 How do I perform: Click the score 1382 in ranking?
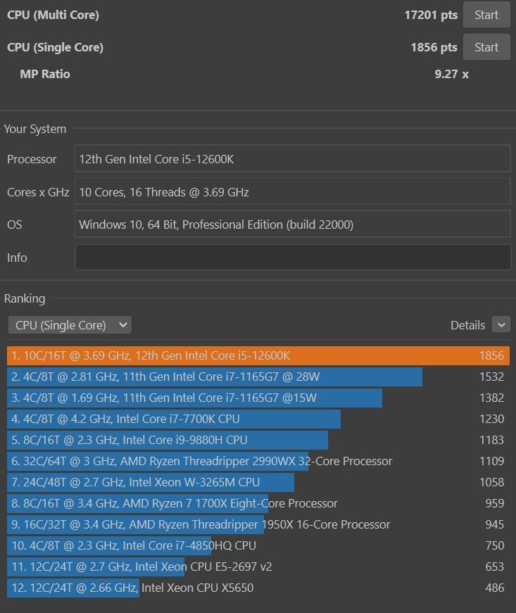tap(491, 398)
